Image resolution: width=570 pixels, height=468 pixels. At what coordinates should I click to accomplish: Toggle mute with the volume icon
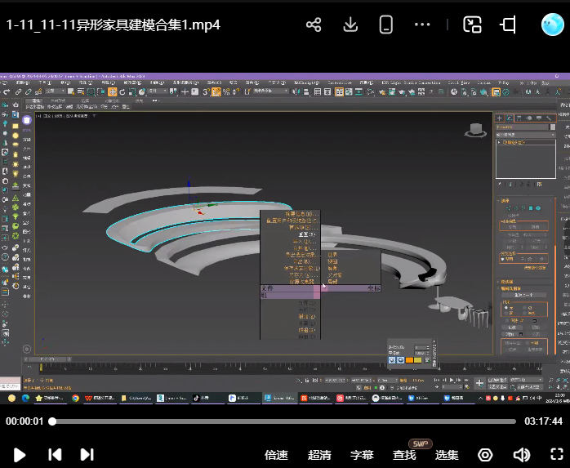(521, 455)
